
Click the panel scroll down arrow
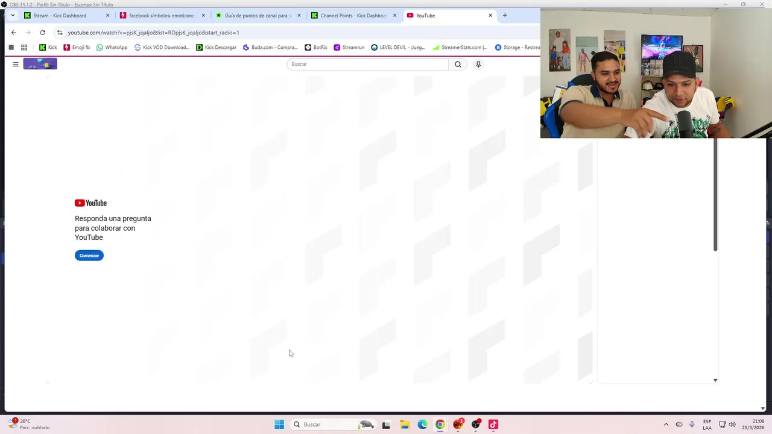click(x=715, y=380)
